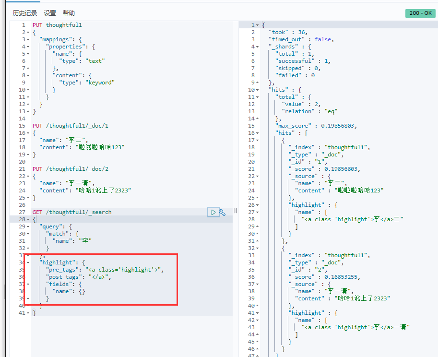
Task: Collapse first "_source" fold at line 22
Action: coord(257,176)
